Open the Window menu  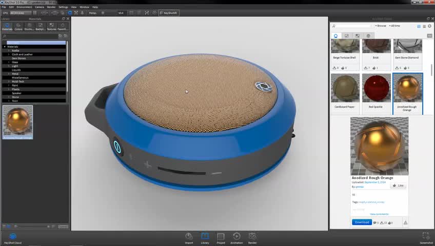(84, 7)
